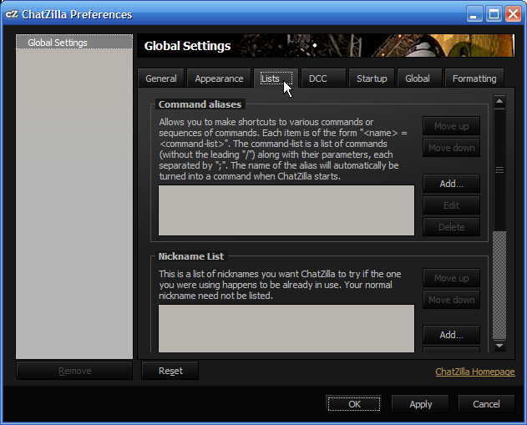The height and width of the screenshot is (425, 527).
Task: Click the Reset button
Action: [170, 371]
